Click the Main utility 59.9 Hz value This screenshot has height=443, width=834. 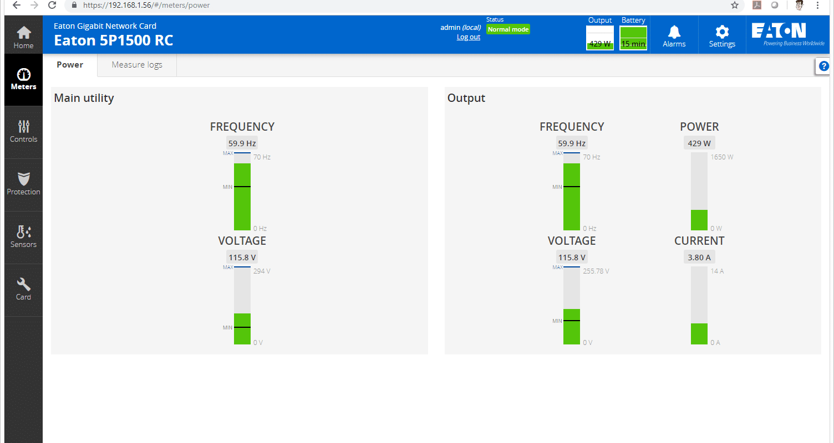pyautogui.click(x=242, y=143)
